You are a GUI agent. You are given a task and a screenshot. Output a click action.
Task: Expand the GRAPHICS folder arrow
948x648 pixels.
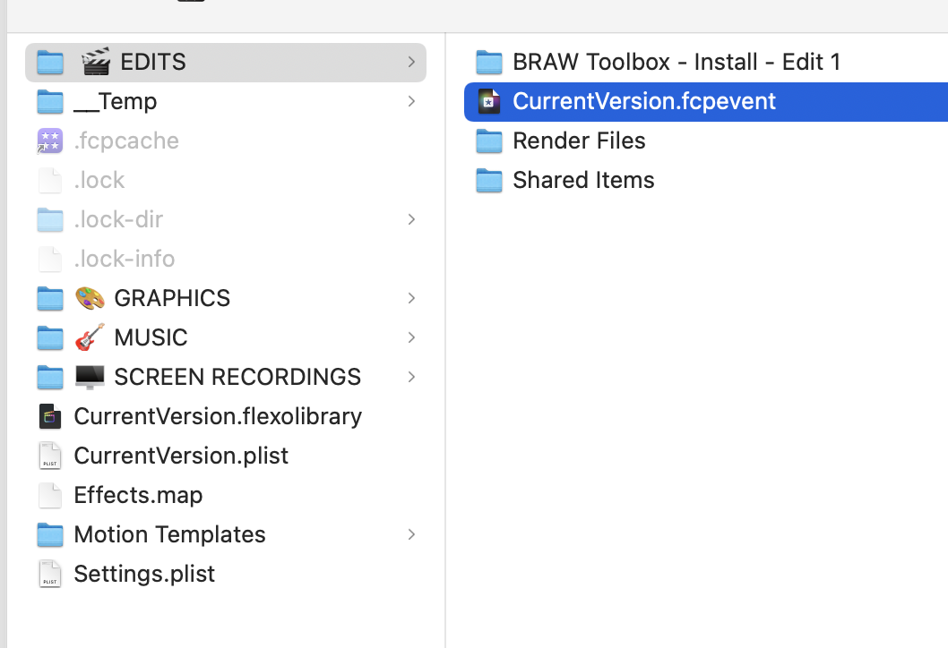pyautogui.click(x=411, y=298)
